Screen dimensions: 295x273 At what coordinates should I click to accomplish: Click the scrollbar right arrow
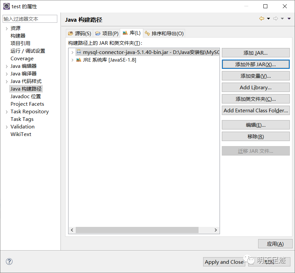(216, 230)
